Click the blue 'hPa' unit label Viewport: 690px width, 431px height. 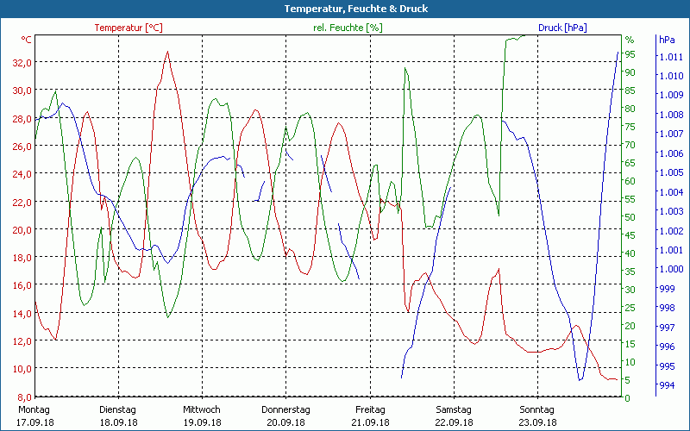[667, 40]
